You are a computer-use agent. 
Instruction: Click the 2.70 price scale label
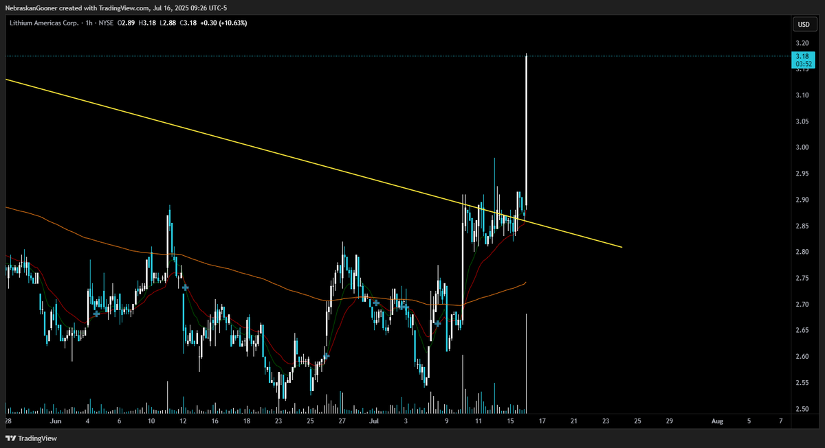pyautogui.click(x=802, y=304)
